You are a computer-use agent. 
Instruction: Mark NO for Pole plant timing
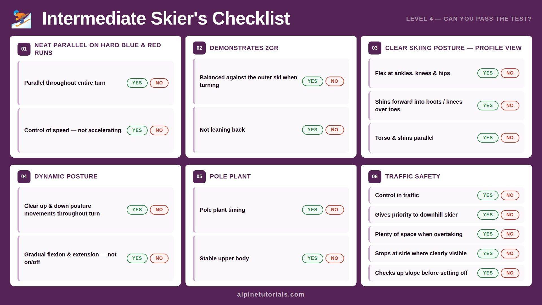335,210
